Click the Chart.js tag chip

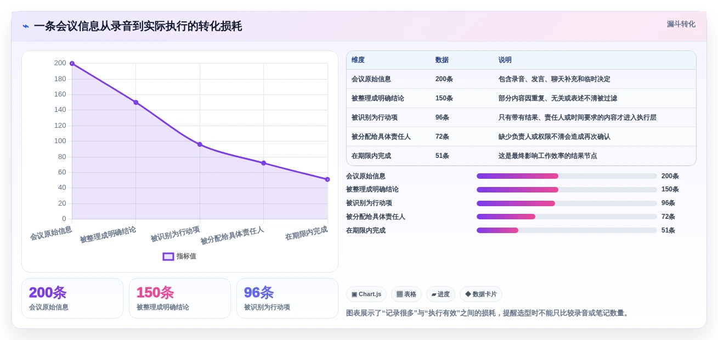pos(366,294)
